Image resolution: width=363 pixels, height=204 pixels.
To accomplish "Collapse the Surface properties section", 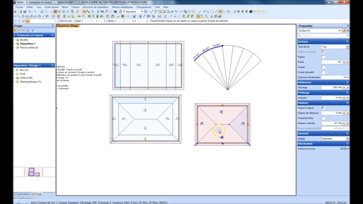I will [x=347, y=41].
